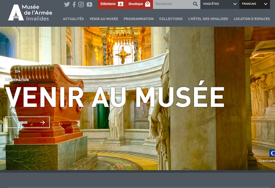Open Location d'espaces menu item
Viewport: 275px width, 188px height.
coord(252,19)
